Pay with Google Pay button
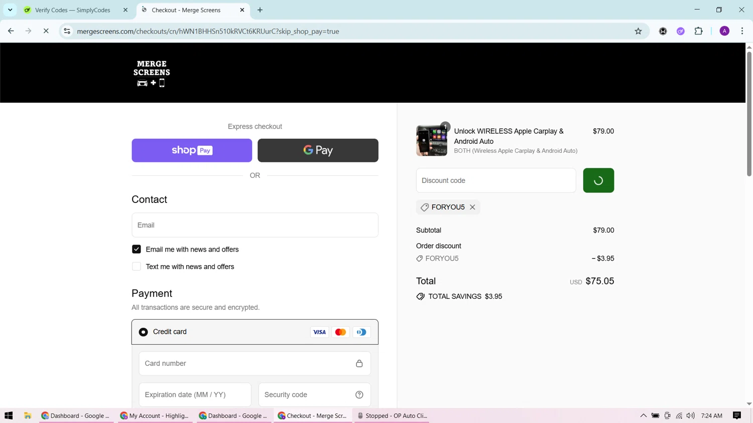 [x=318, y=150]
